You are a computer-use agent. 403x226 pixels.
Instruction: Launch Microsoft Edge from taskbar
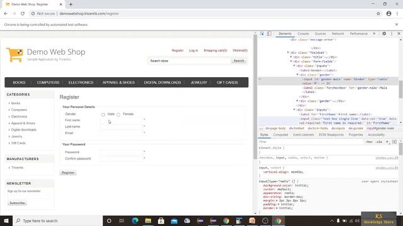(135, 220)
